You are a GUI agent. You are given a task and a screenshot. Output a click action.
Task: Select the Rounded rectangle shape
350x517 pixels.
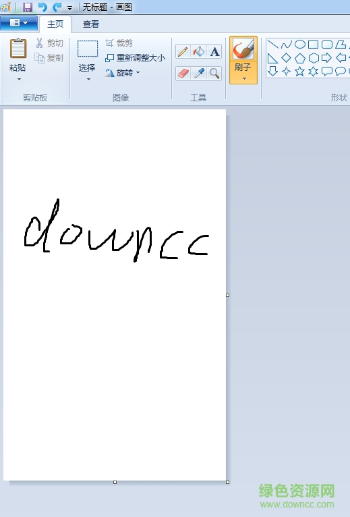click(326, 44)
